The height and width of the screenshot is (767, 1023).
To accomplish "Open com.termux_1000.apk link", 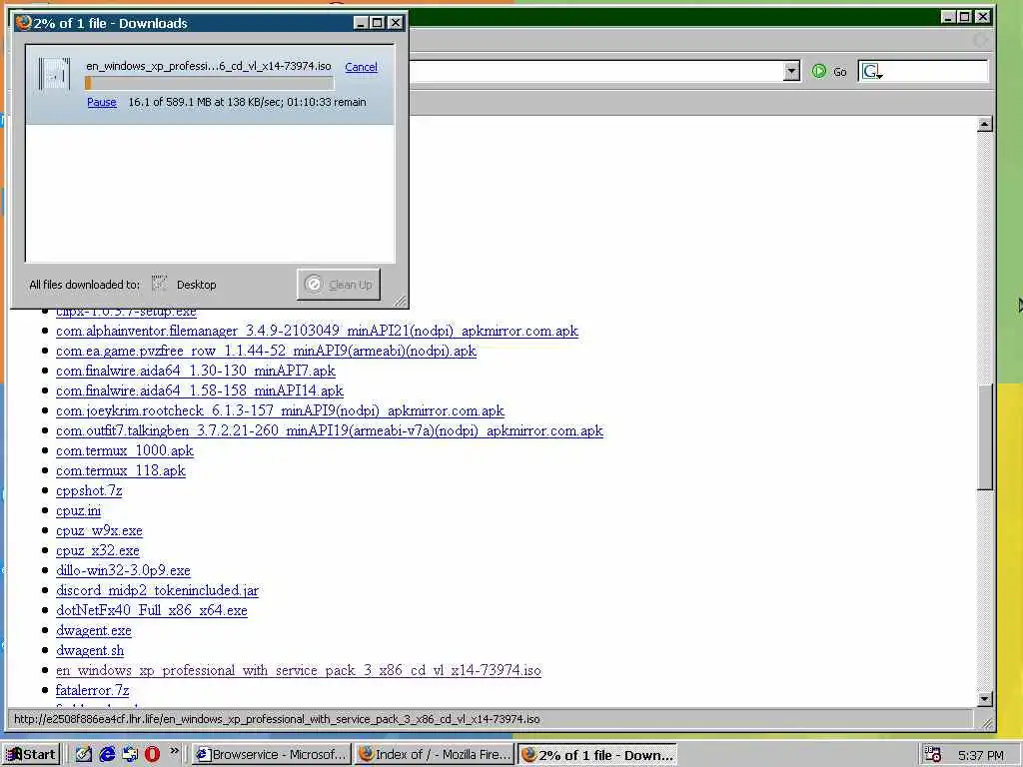I will click(125, 450).
